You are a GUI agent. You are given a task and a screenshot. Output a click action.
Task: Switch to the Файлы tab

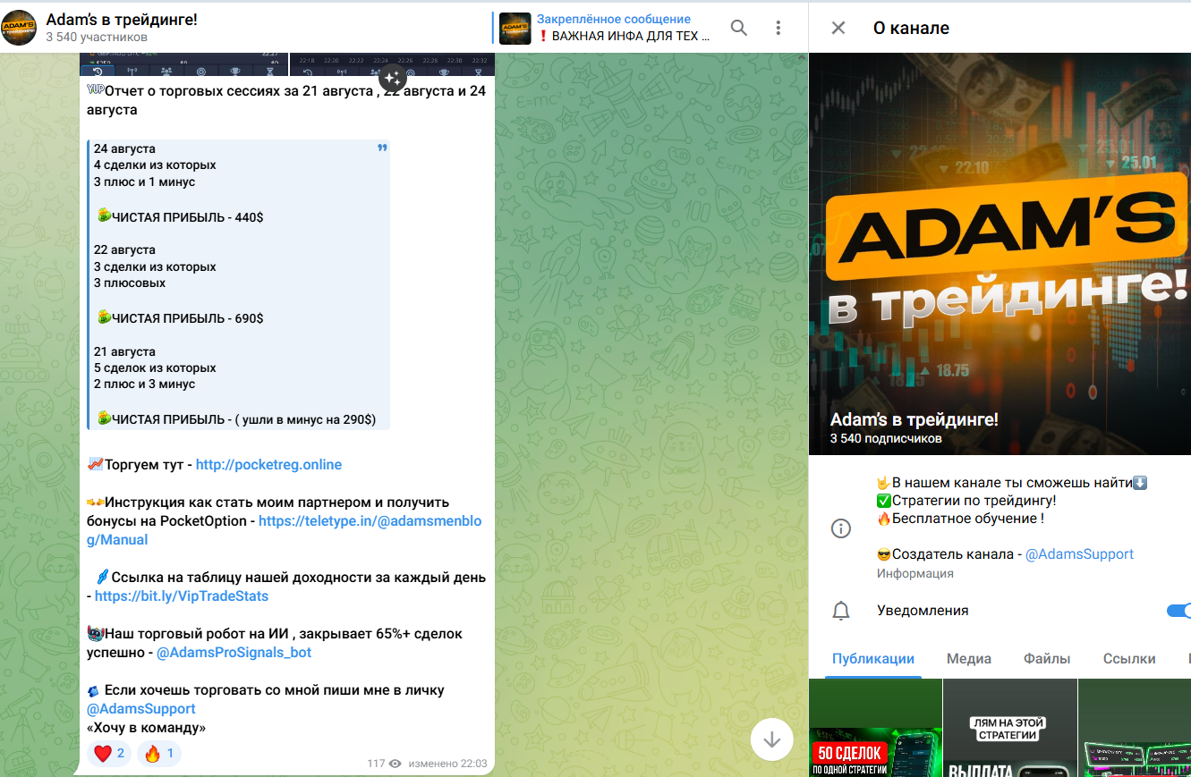pyautogui.click(x=1047, y=659)
